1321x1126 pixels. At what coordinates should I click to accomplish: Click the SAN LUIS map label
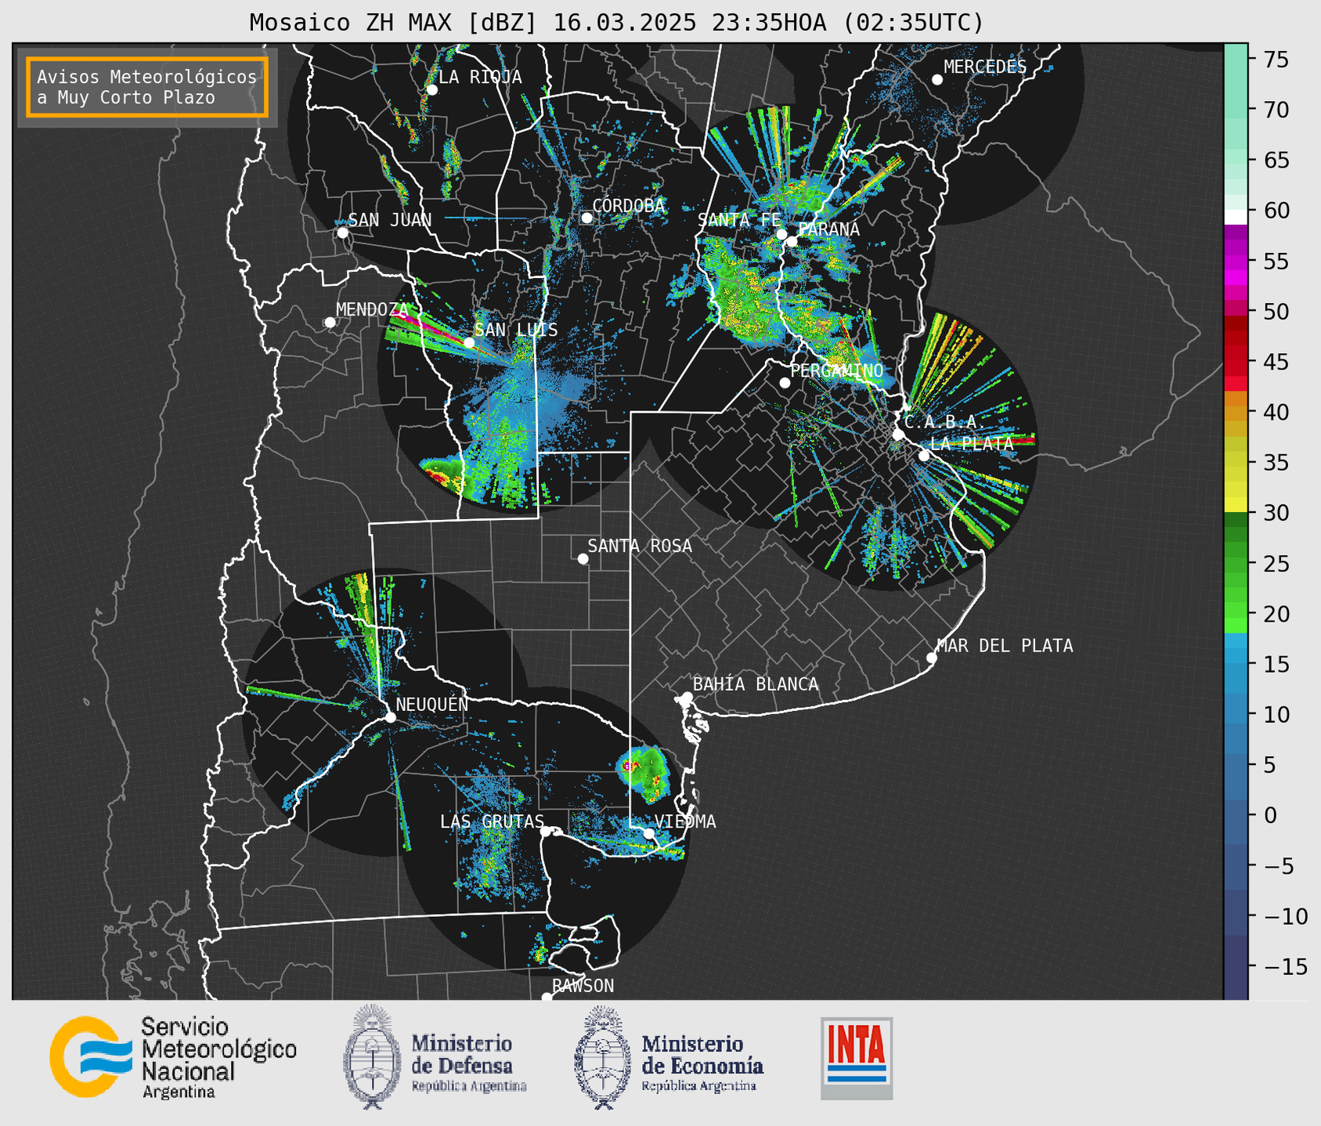[x=517, y=330]
